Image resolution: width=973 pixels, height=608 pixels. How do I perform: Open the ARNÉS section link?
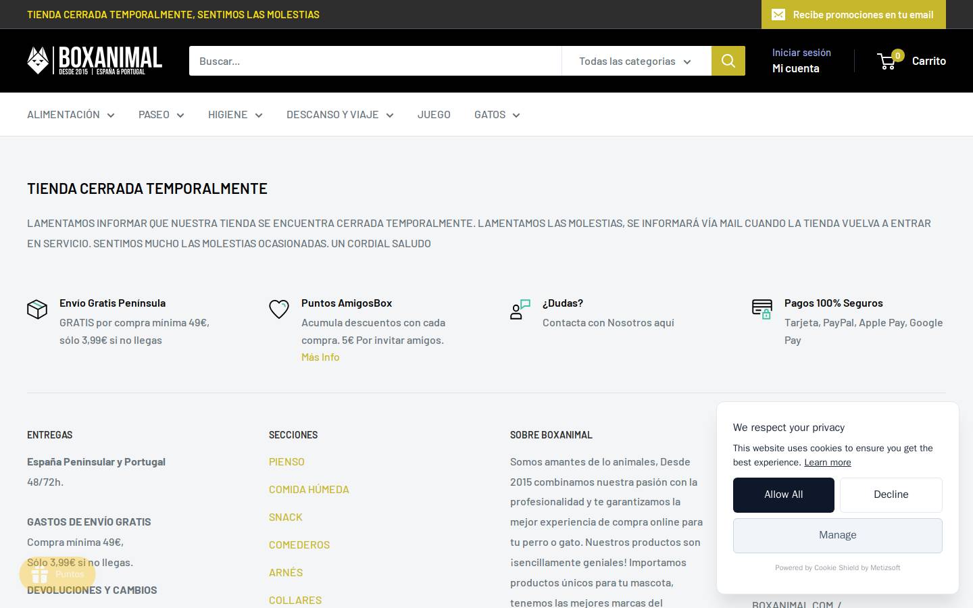(x=286, y=572)
